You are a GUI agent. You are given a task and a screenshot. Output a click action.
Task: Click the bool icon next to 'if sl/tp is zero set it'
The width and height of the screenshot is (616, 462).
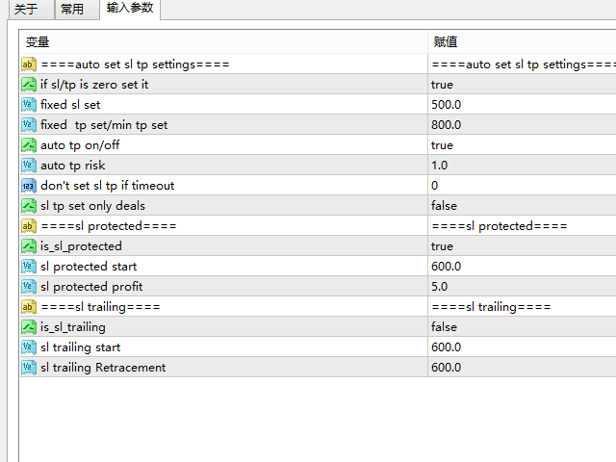29,85
